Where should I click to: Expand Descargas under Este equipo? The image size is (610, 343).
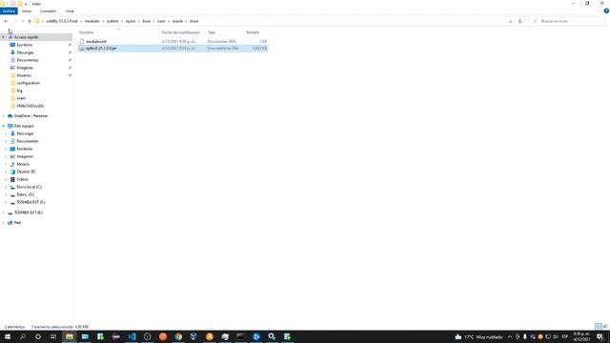pyautogui.click(x=6, y=133)
